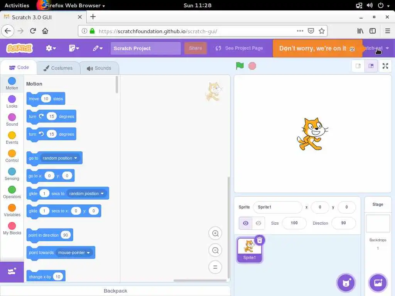Click the workspace vertical scrollbar
Image resolution: width=395 pixels, height=296 pixels.
coord(228,227)
